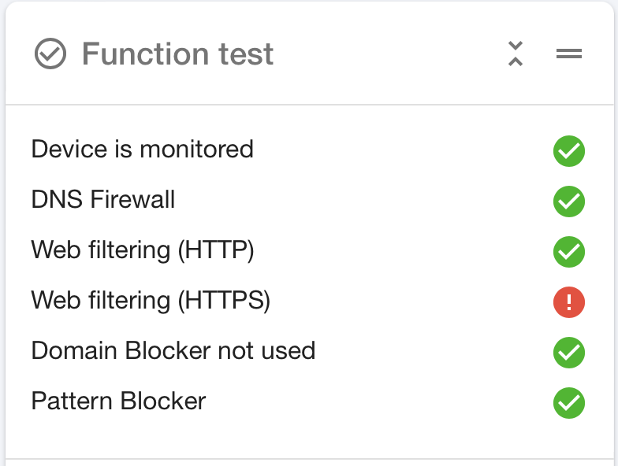
Task: Click the Web filtering (HTTPS) label
Action: (151, 301)
